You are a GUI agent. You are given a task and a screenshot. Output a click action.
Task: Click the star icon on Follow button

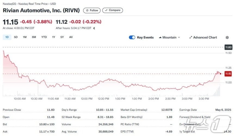(87, 10)
